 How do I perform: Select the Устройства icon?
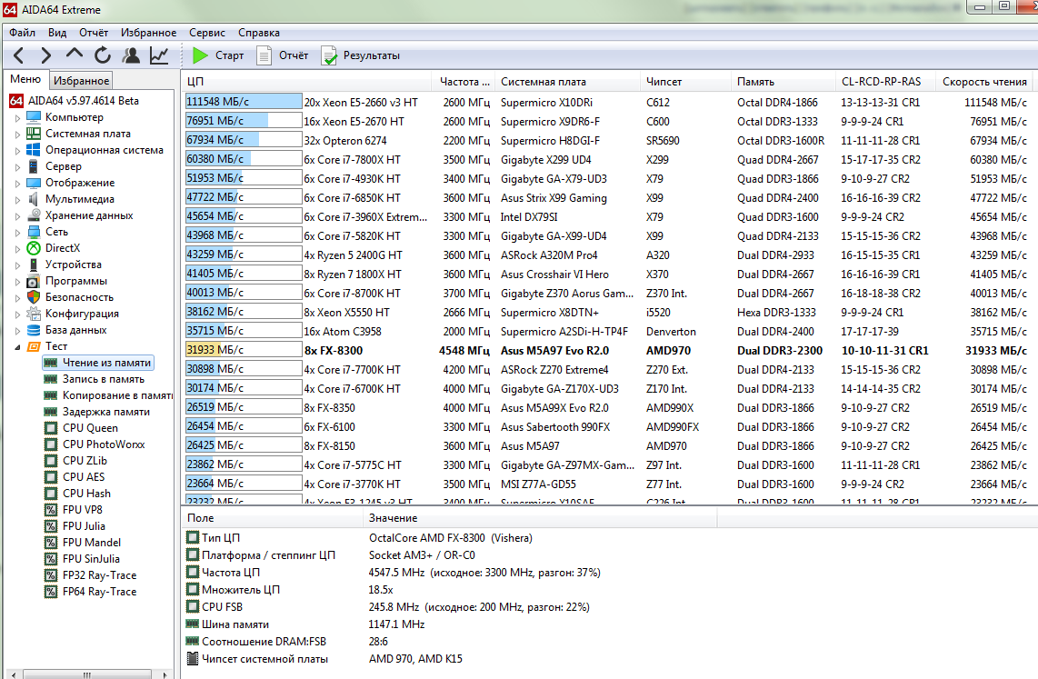point(34,265)
